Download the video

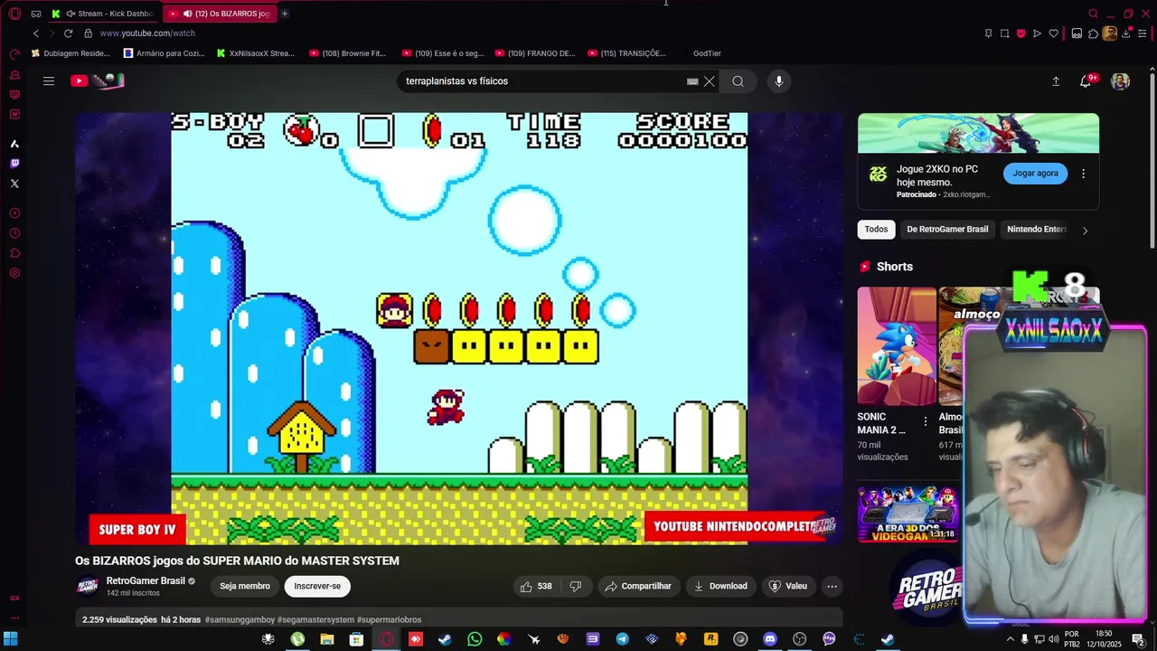tap(720, 586)
